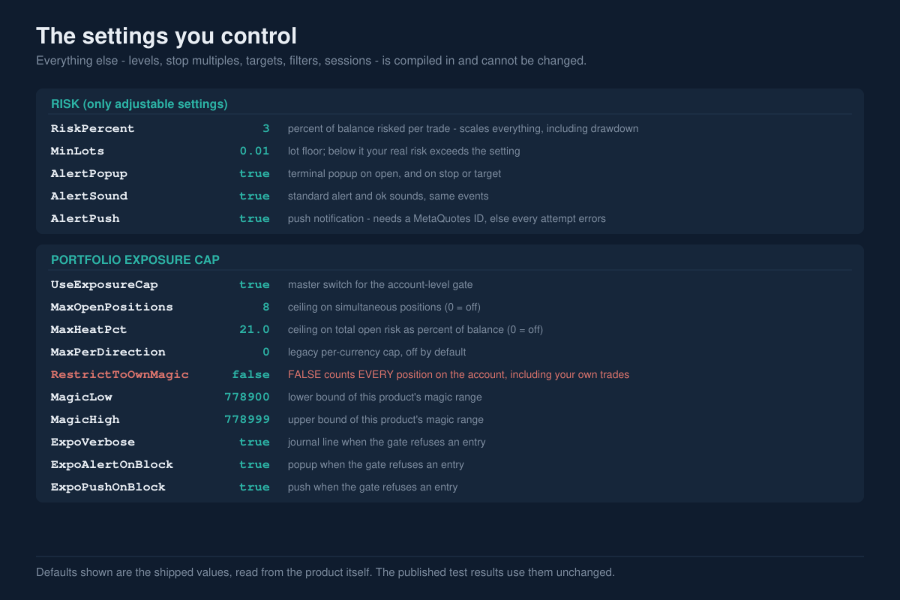Toggle the ExpoPushOnBlock true value

tap(254, 487)
